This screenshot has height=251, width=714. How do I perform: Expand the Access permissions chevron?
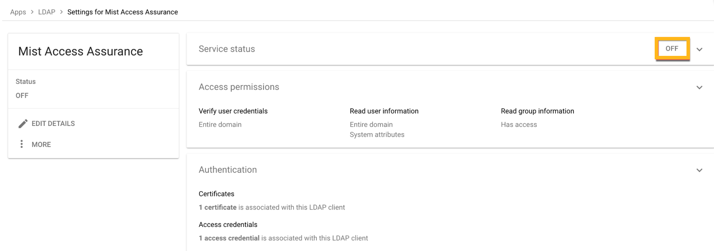click(x=699, y=88)
